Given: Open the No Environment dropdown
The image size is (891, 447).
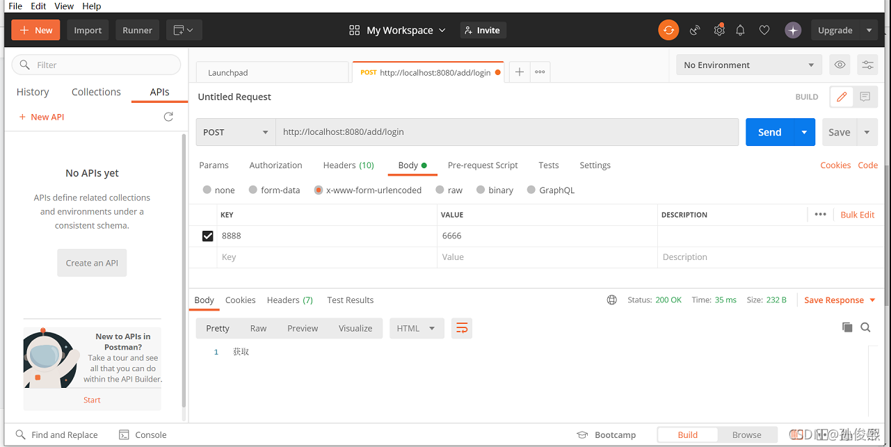Looking at the screenshot, I should [x=749, y=65].
